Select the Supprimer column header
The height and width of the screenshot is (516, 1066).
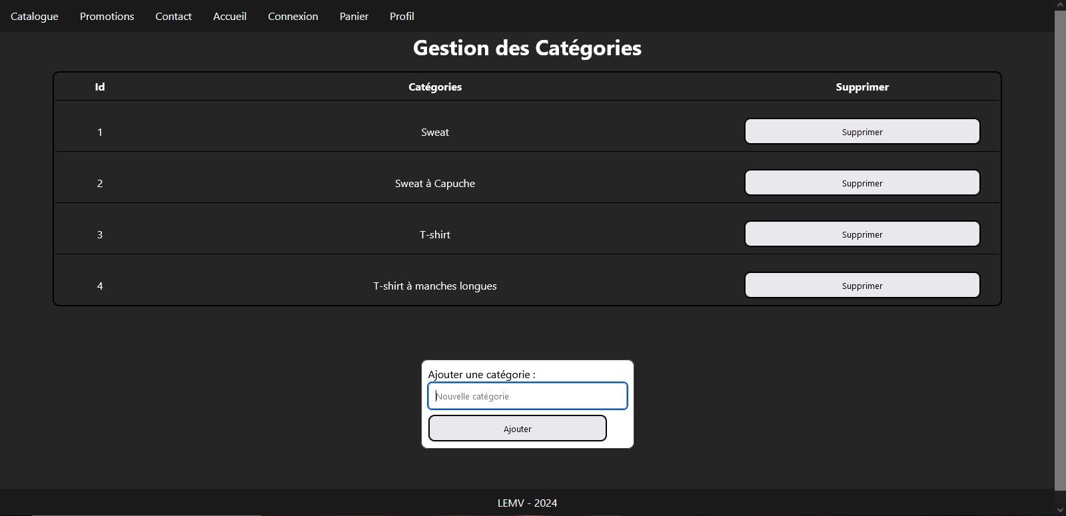(862, 87)
